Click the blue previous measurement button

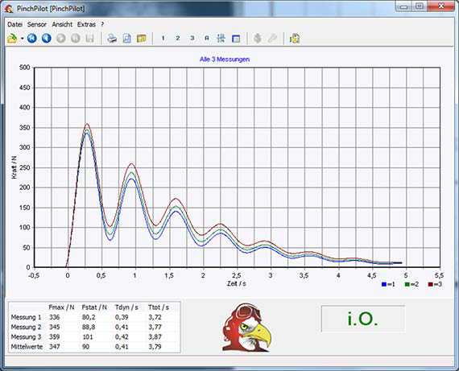(47, 39)
